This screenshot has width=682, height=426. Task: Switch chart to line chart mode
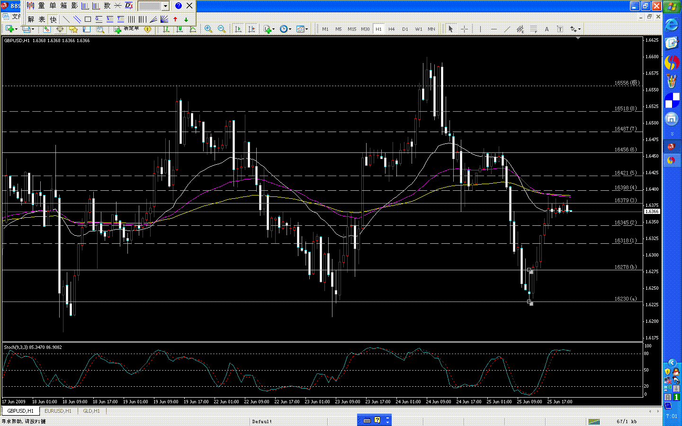click(192, 29)
